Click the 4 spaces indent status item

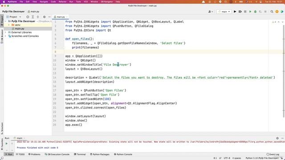[236, 158]
